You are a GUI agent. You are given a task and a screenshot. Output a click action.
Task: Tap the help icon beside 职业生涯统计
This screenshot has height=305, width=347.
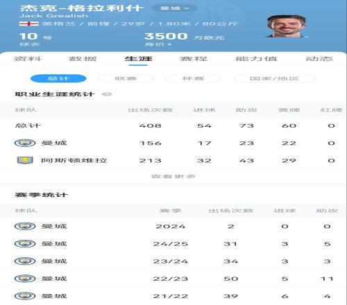(x=107, y=94)
